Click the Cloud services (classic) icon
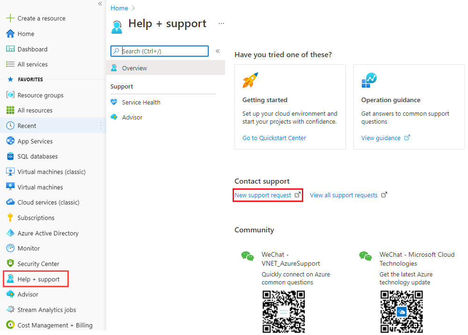The image size is (468, 335). point(10,202)
